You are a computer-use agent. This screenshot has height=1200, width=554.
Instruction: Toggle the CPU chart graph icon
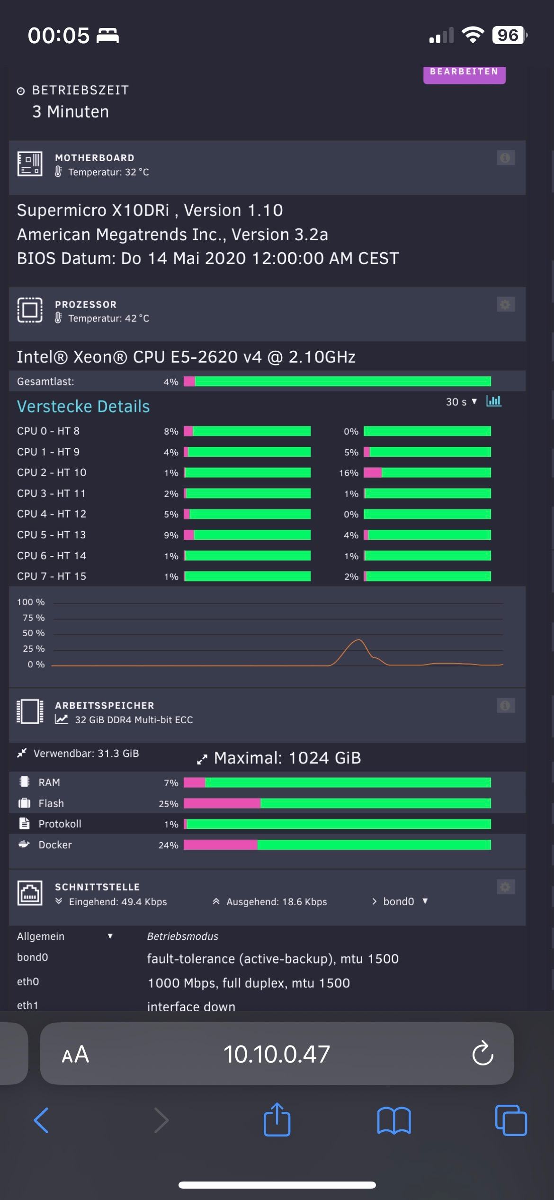click(x=494, y=401)
